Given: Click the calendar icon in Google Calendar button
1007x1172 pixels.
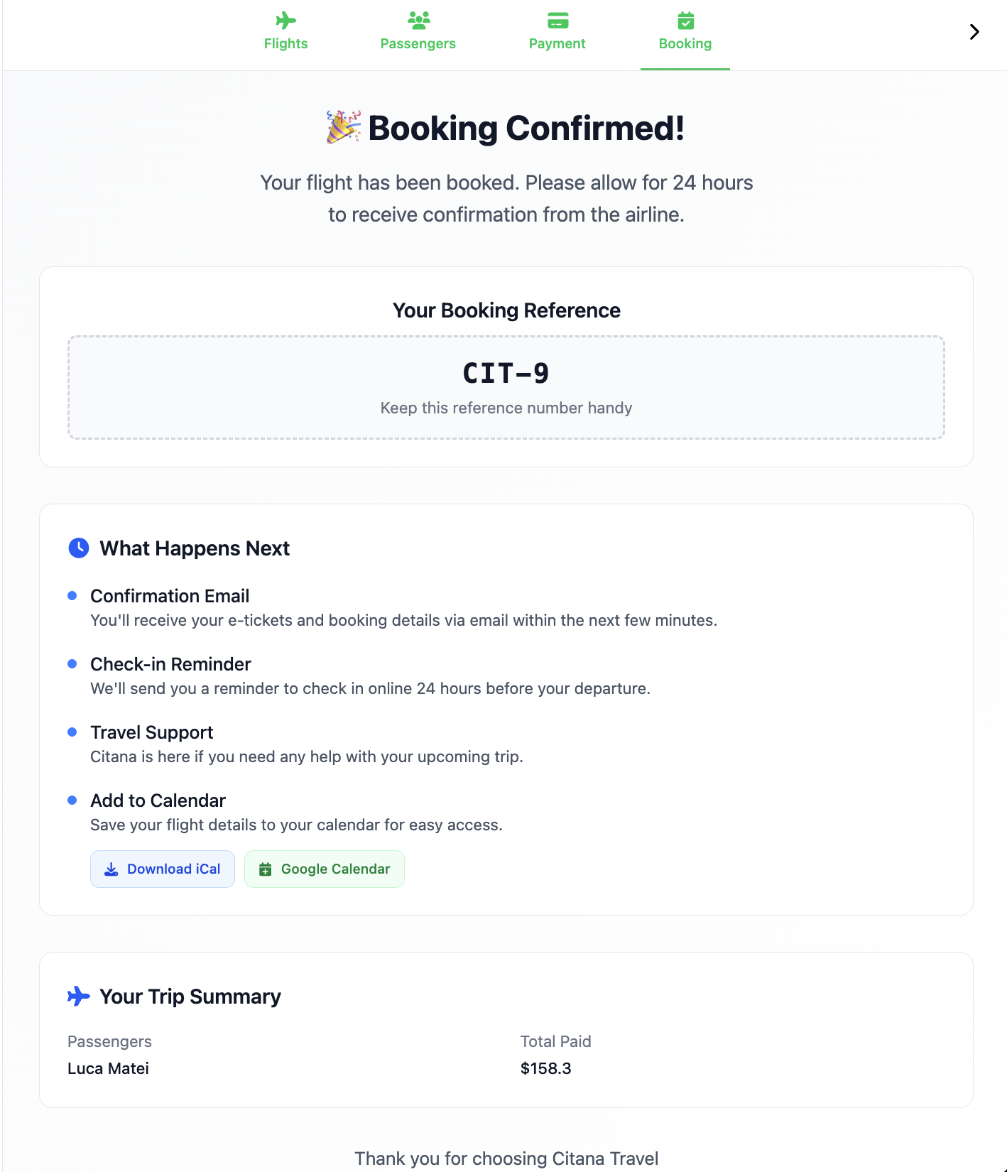Looking at the screenshot, I should (266, 869).
